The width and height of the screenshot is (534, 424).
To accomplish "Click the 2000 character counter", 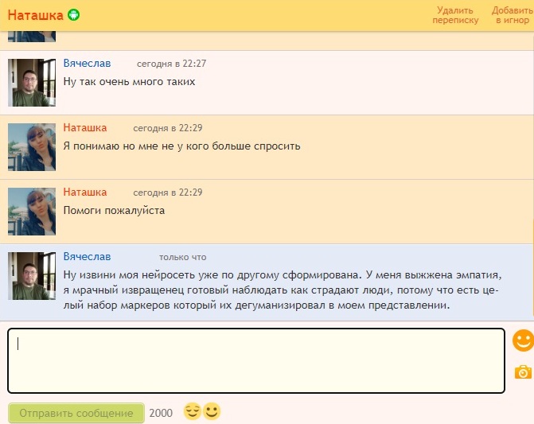I will (161, 413).
